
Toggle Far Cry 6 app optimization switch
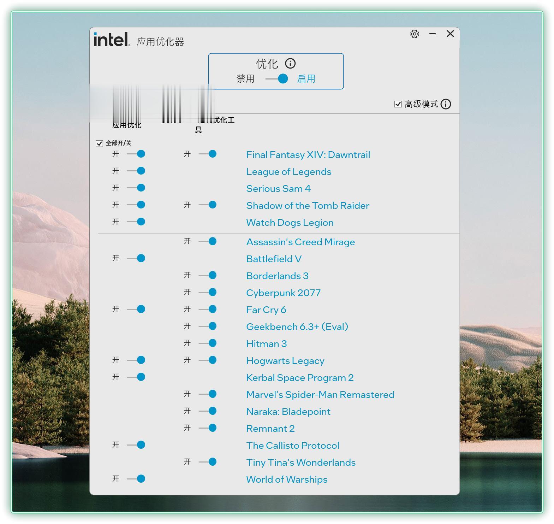tap(136, 309)
